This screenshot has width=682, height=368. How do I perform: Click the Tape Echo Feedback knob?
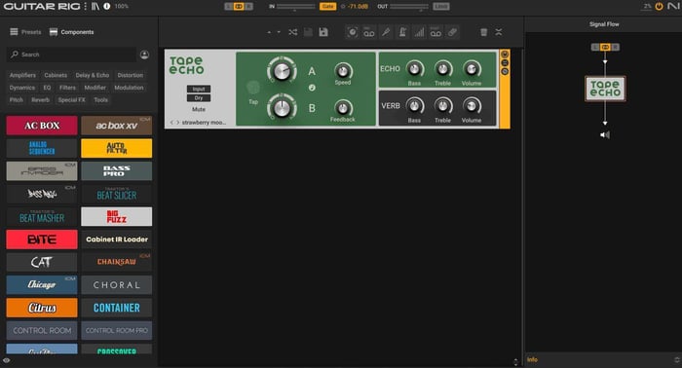tap(343, 107)
